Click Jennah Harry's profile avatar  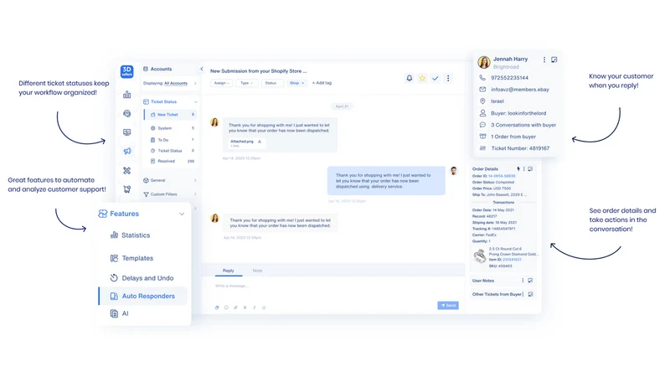(x=484, y=62)
